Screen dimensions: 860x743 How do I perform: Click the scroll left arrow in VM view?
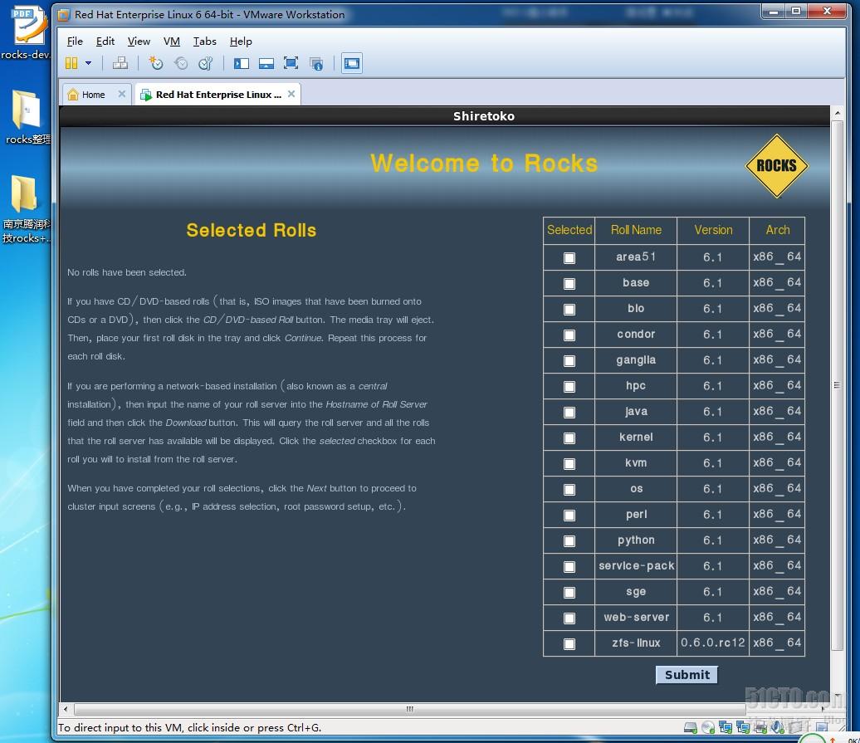point(66,709)
